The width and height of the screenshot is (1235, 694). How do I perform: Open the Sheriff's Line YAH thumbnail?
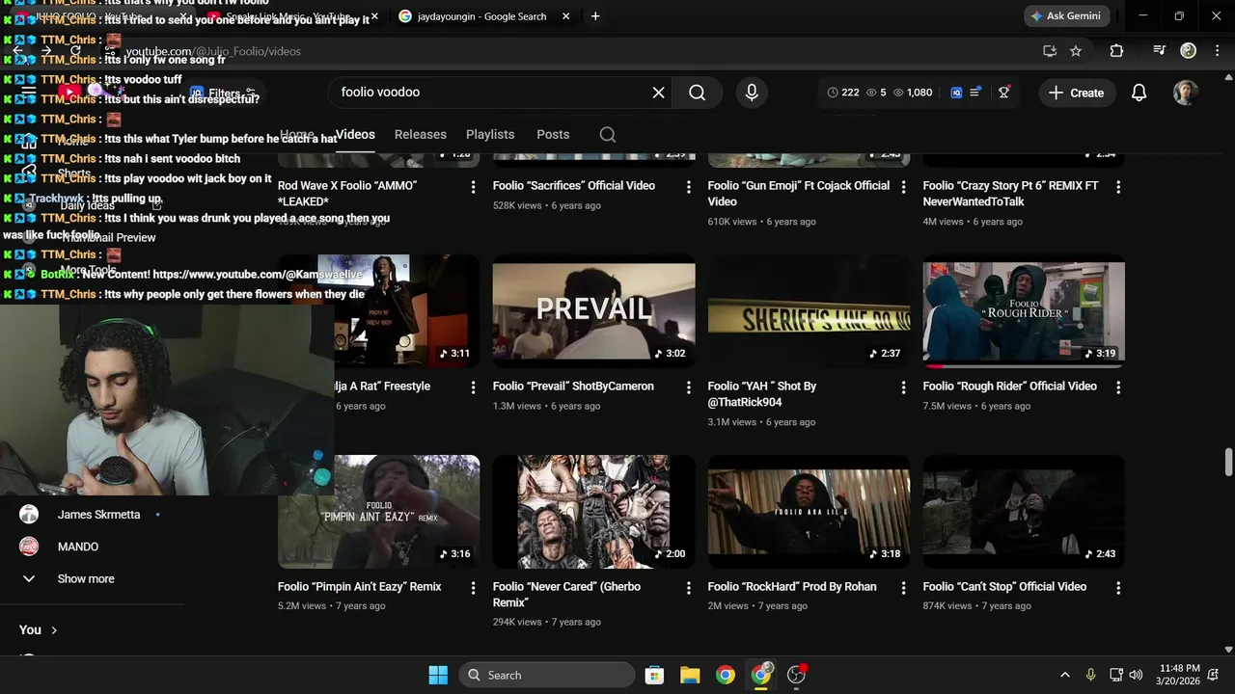point(809,310)
